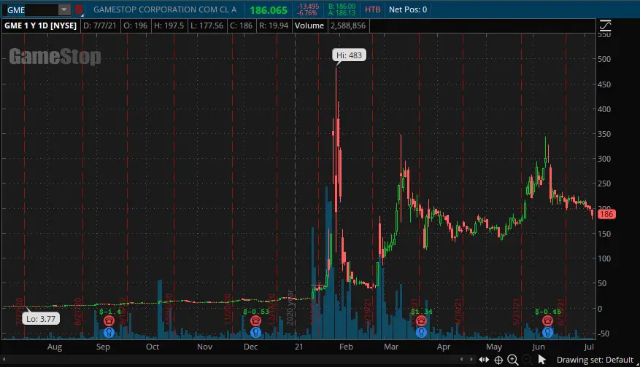Click the Nov label on time axis

(204, 347)
